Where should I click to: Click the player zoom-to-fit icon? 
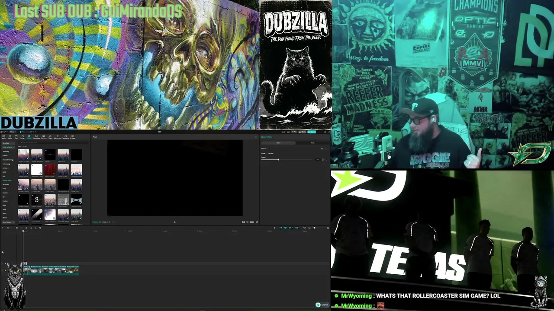pos(248,222)
